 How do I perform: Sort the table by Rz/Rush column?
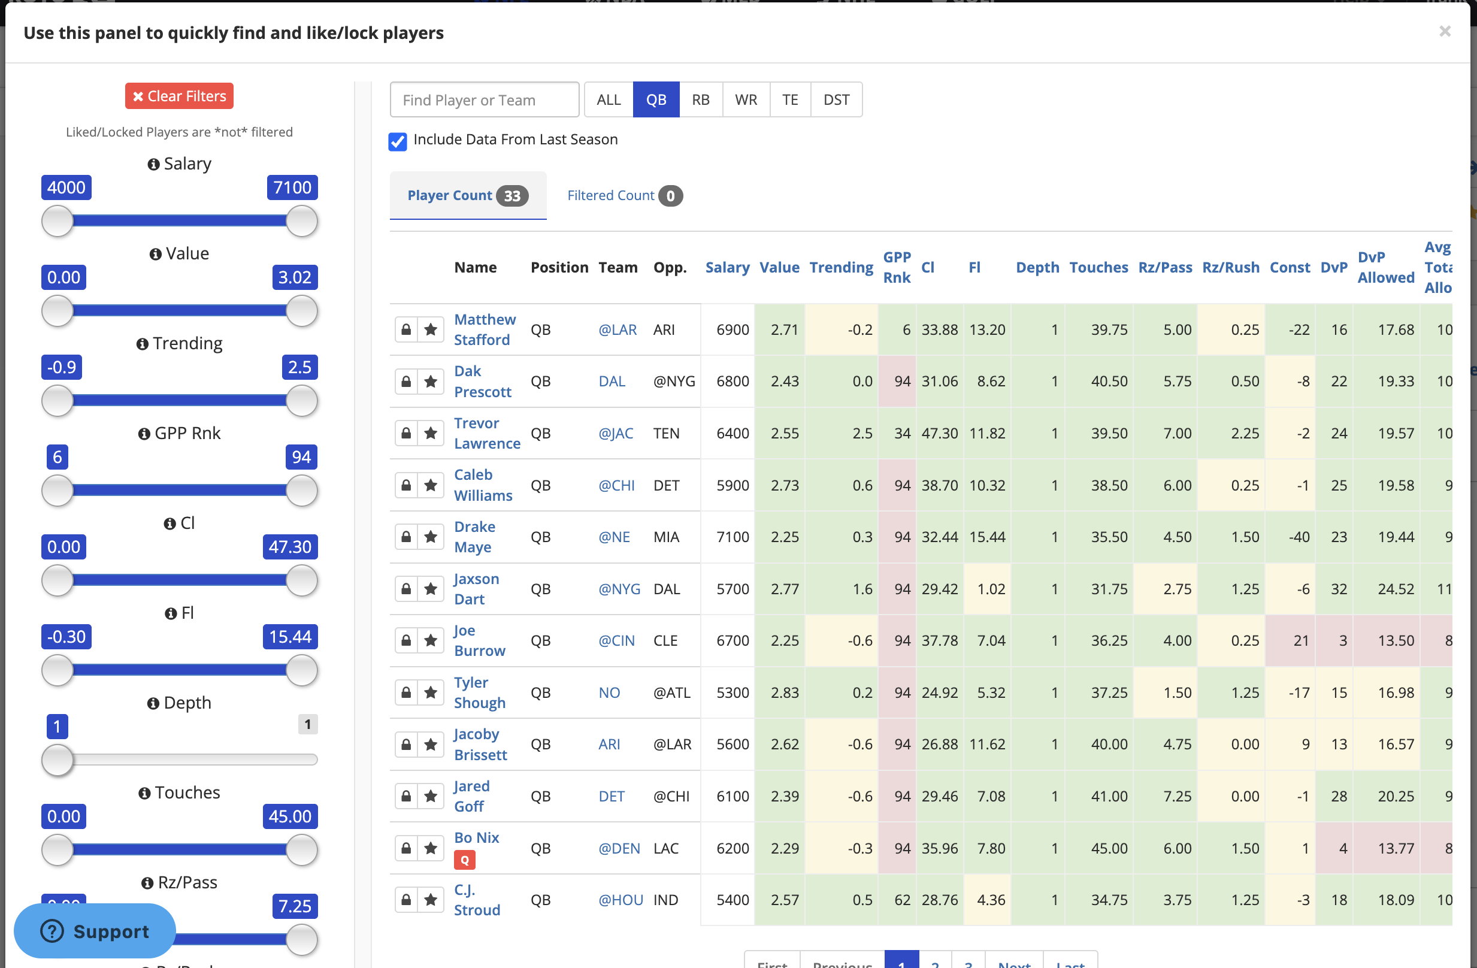click(1231, 267)
